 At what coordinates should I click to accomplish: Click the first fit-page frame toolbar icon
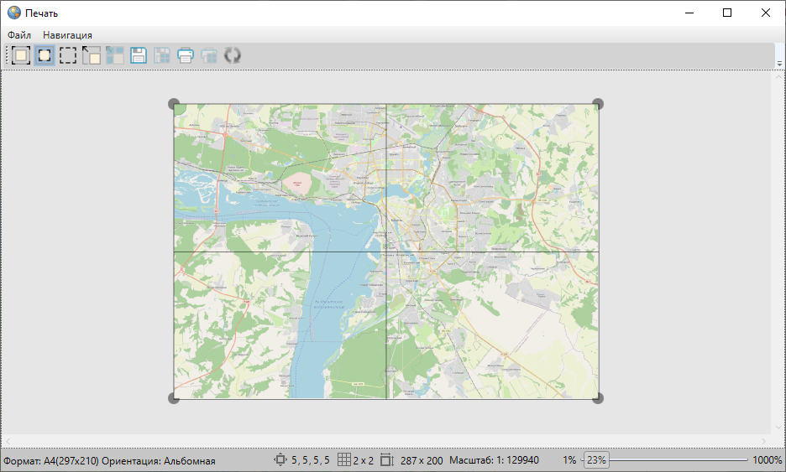pos(21,56)
